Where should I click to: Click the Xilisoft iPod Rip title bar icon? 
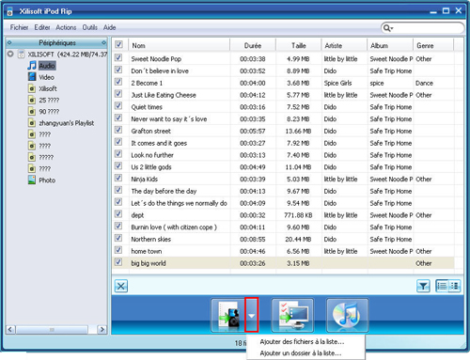click(x=10, y=11)
